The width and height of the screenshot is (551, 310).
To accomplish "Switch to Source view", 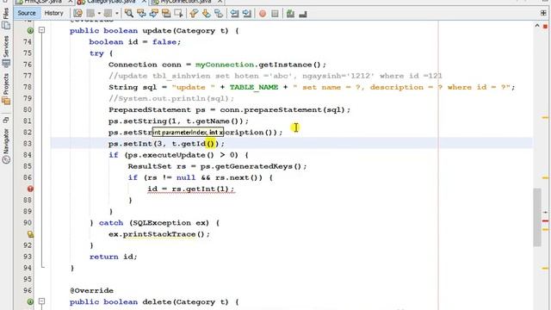I will tap(27, 13).
